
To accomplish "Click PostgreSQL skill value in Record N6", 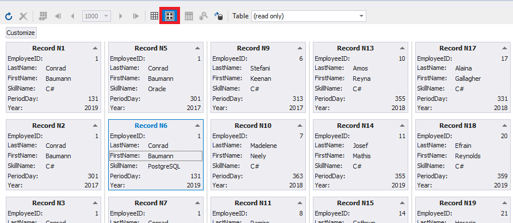I will pos(164,166).
